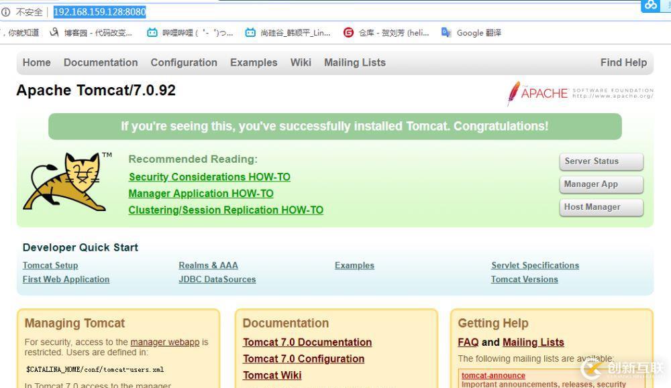Viewport: 671px width, 388px height.
Task: Click the Developer Quick Start heading
Action: (81, 247)
